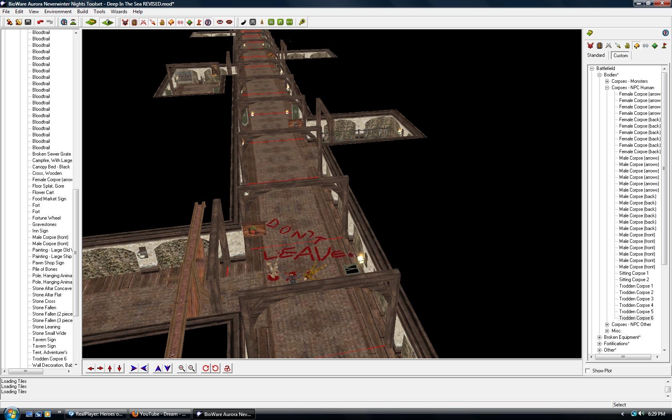
Task: Switch to the Standard palette tab
Action: pyautogui.click(x=596, y=55)
